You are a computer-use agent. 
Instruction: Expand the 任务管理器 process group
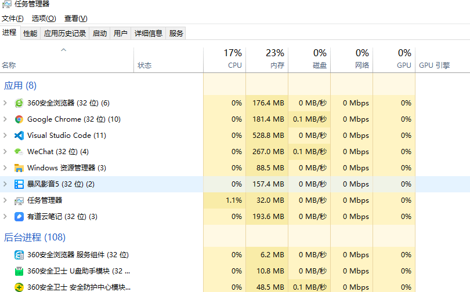5,200
